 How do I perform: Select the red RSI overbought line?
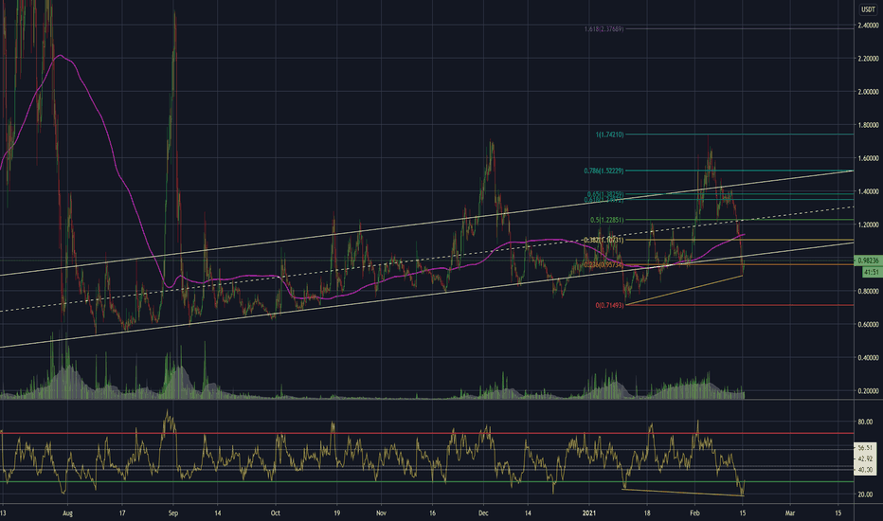pos(427,433)
